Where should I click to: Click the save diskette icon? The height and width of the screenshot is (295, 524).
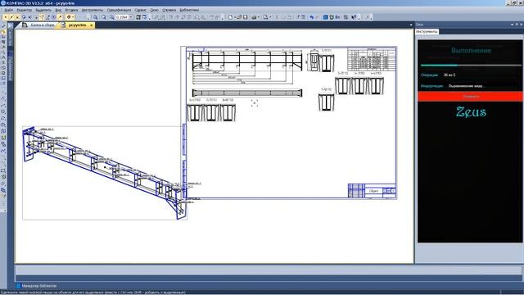[246, 17]
